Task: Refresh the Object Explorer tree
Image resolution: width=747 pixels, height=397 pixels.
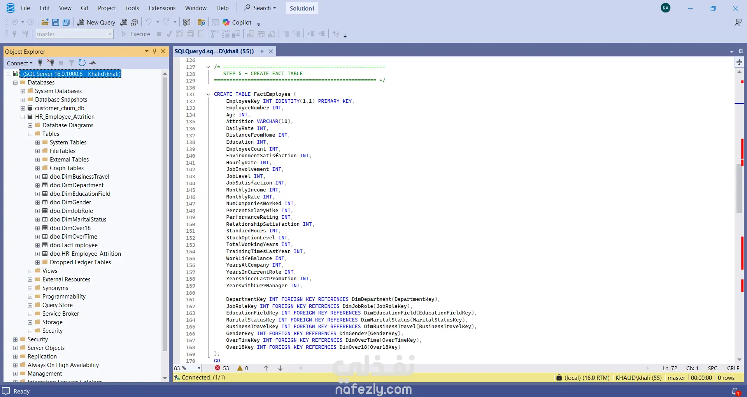Action: [x=82, y=63]
